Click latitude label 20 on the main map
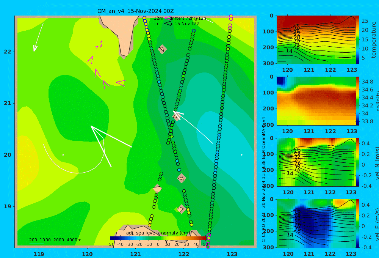 pyautogui.click(x=8, y=155)
